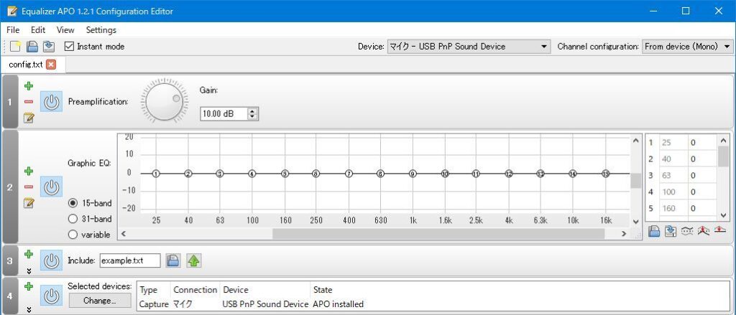The height and width of the screenshot is (315, 736).
Task: Click EQ band point 9 at 1k
Action: pyautogui.click(x=413, y=174)
